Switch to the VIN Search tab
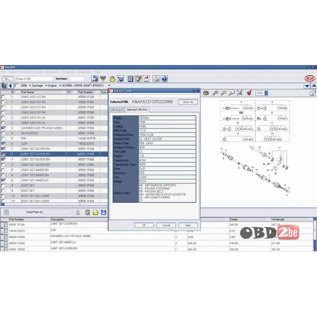Viewport: 317px width, 317px height. pyautogui.click(x=117, y=110)
